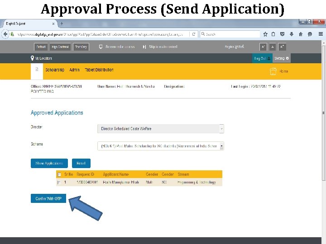The width and height of the screenshot is (326, 244).
Task: Expand the Director dropdown
Action: pos(221,129)
